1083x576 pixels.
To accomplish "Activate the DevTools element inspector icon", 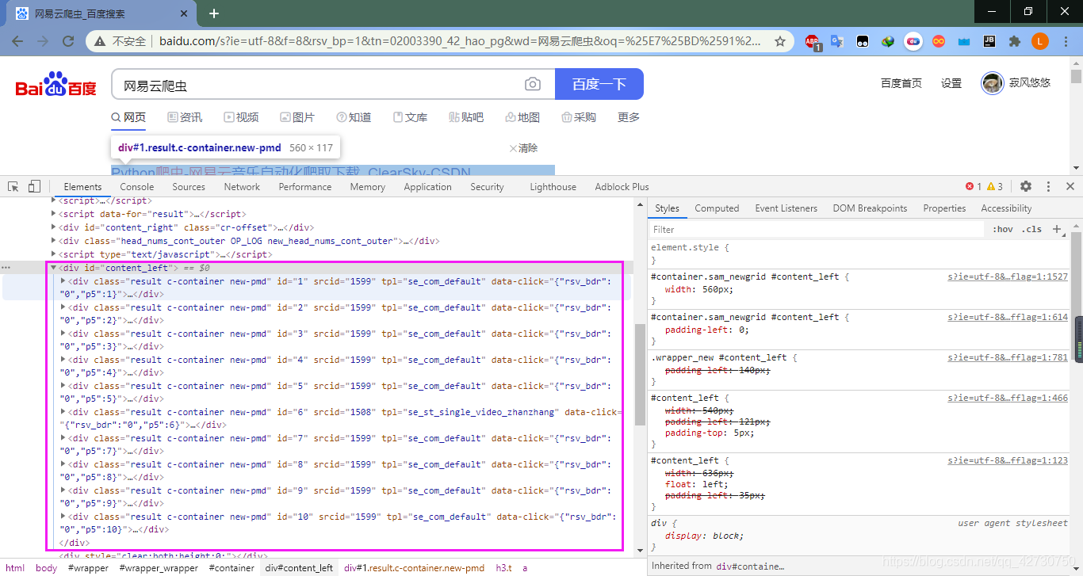I will [13, 187].
